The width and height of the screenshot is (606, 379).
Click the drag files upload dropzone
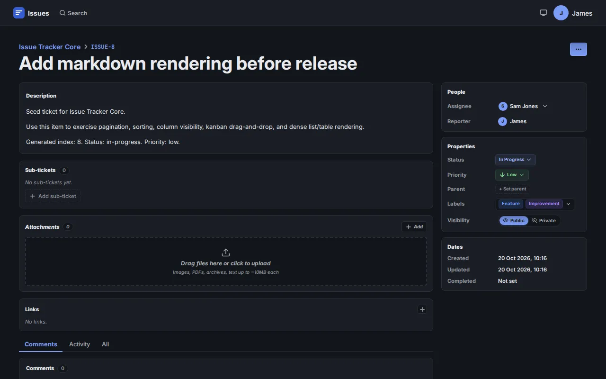tap(226, 261)
